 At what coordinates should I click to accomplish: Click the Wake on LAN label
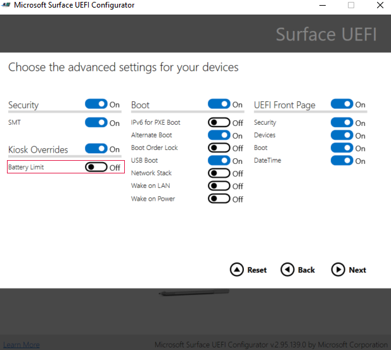(151, 186)
